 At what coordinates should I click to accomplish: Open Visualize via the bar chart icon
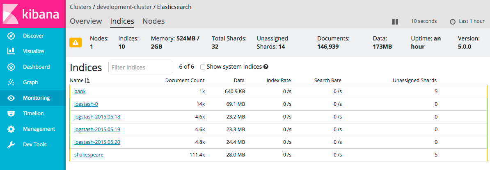point(11,51)
